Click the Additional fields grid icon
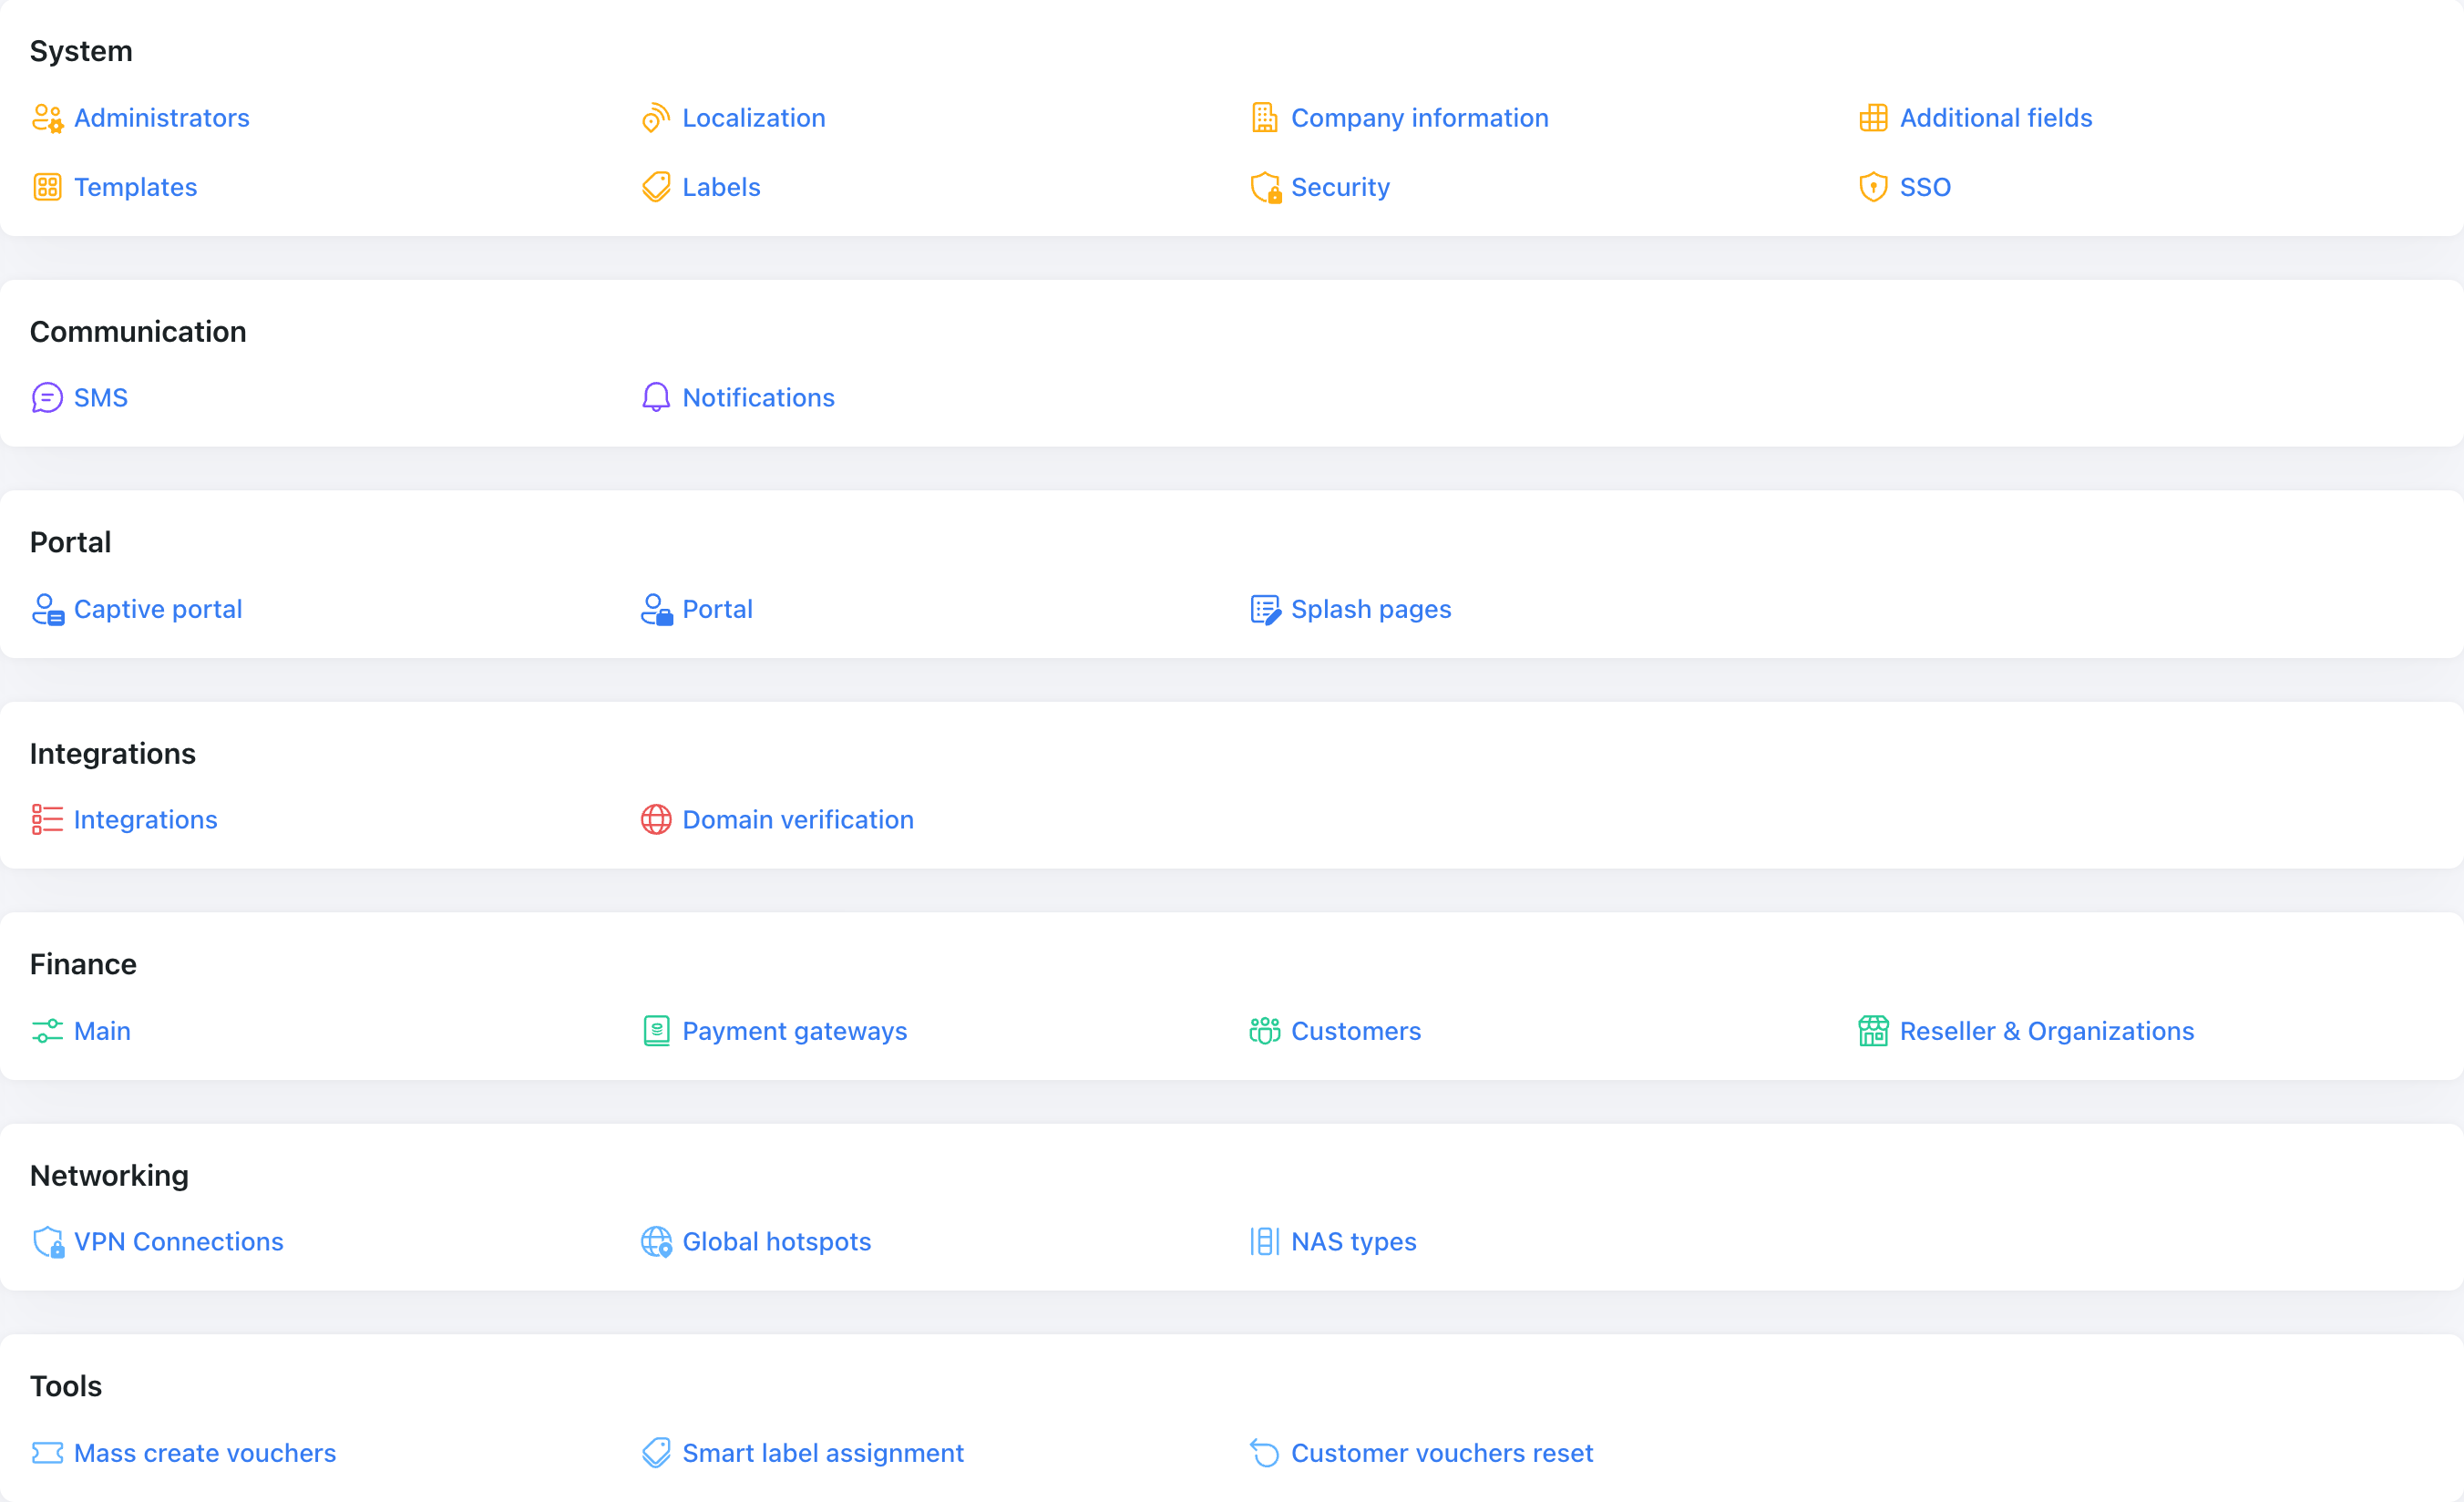The image size is (2464, 1502). point(1873,118)
